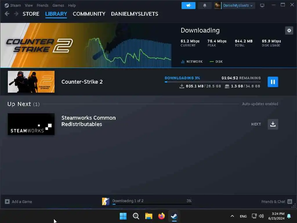The height and width of the screenshot is (223, 297).
Task: Open the notifications bell
Action: pos(204,6)
